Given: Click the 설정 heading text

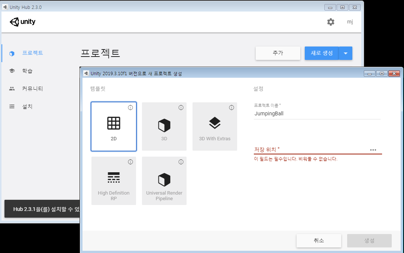Looking at the screenshot, I should pyautogui.click(x=258, y=89).
